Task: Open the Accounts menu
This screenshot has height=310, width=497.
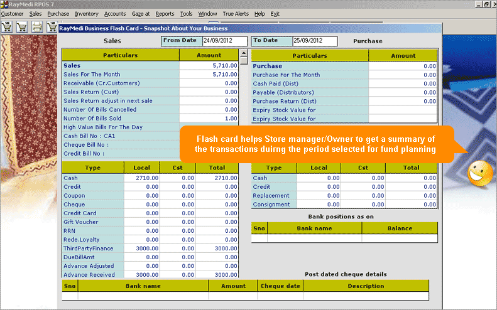Action: pos(115,13)
